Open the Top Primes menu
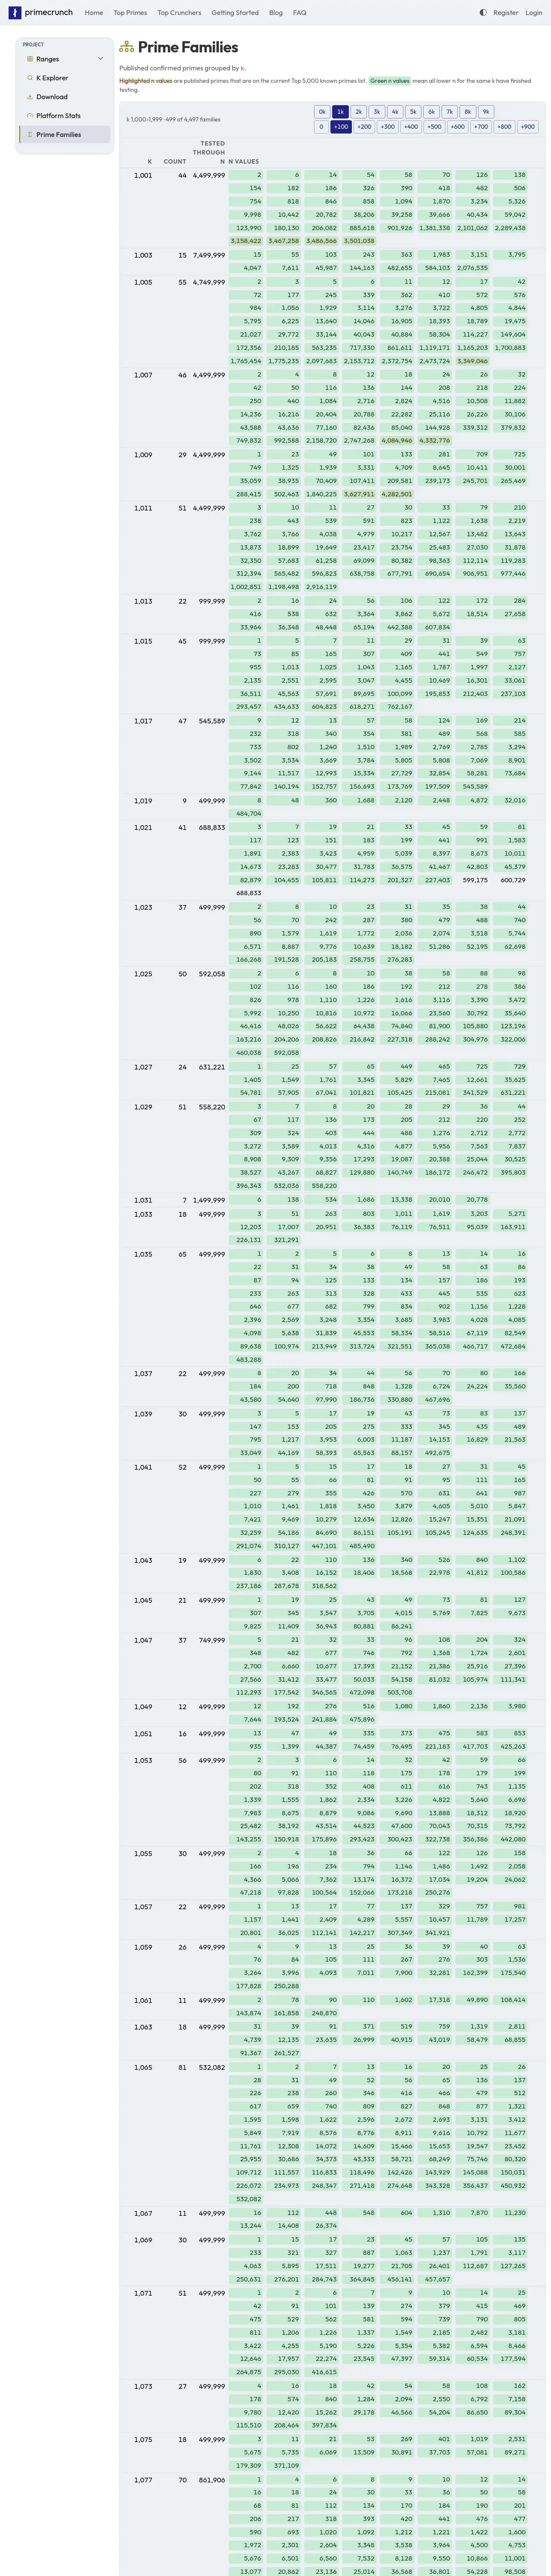The image size is (551, 2576). pyautogui.click(x=130, y=13)
